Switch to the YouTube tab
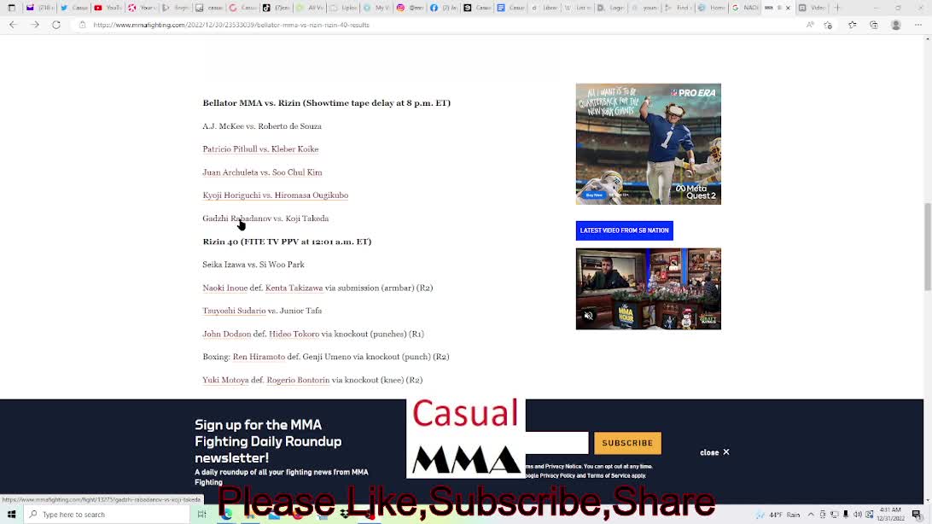Viewport: 932px width, 524px height. pyautogui.click(x=107, y=8)
